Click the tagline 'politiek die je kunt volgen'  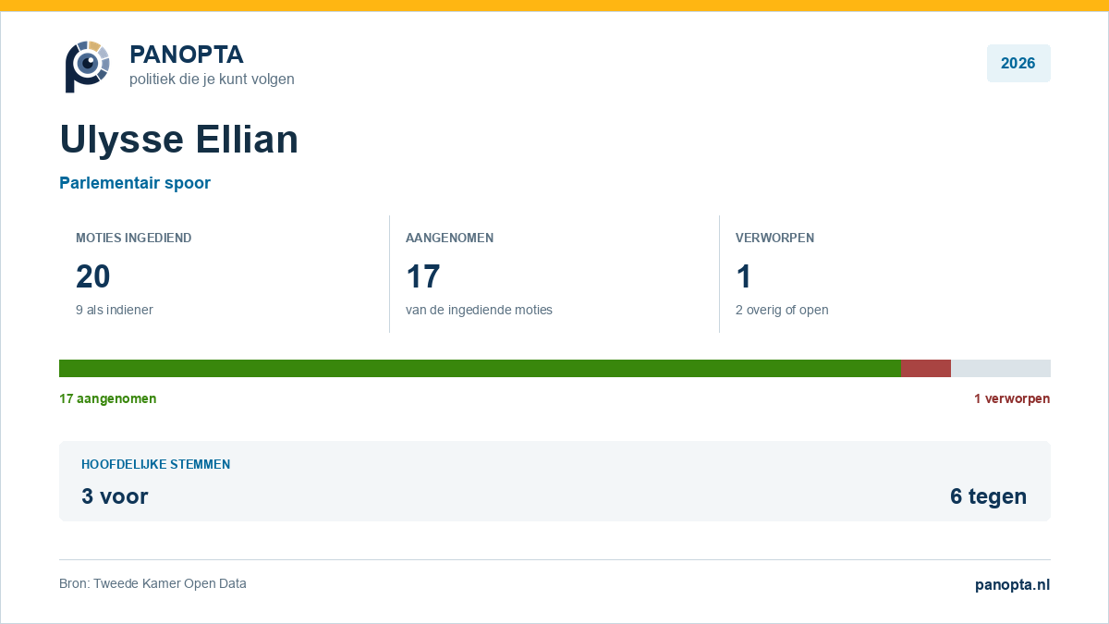212,80
